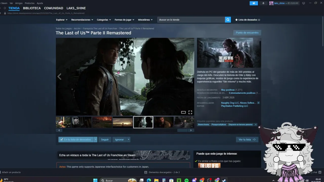Open the Ayuda menu

tap(40, 3)
